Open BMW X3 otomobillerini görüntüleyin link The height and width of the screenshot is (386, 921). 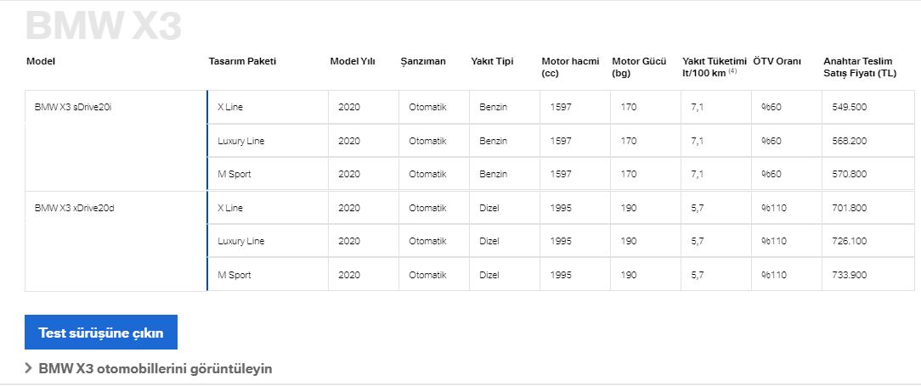(x=155, y=369)
